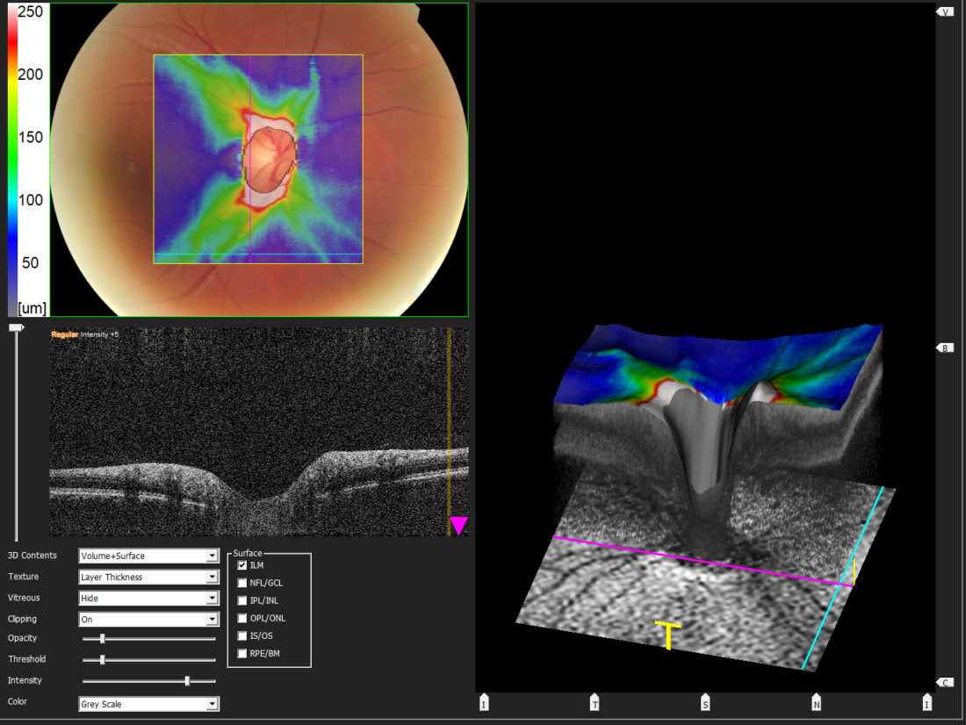This screenshot has height=725, width=966.
Task: Click the C view marker on the right edge
Action: (x=945, y=682)
